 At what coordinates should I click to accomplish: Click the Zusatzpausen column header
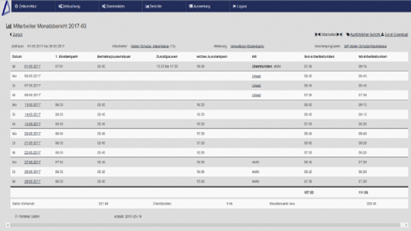pos(167,57)
